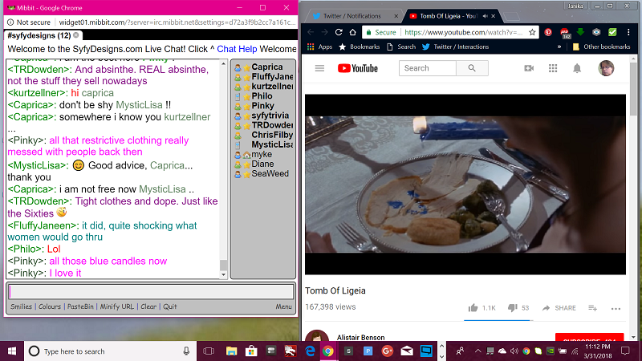Screen dimensions: 642x361
Task: Open the Google+ taskbar app
Action: click(388, 351)
